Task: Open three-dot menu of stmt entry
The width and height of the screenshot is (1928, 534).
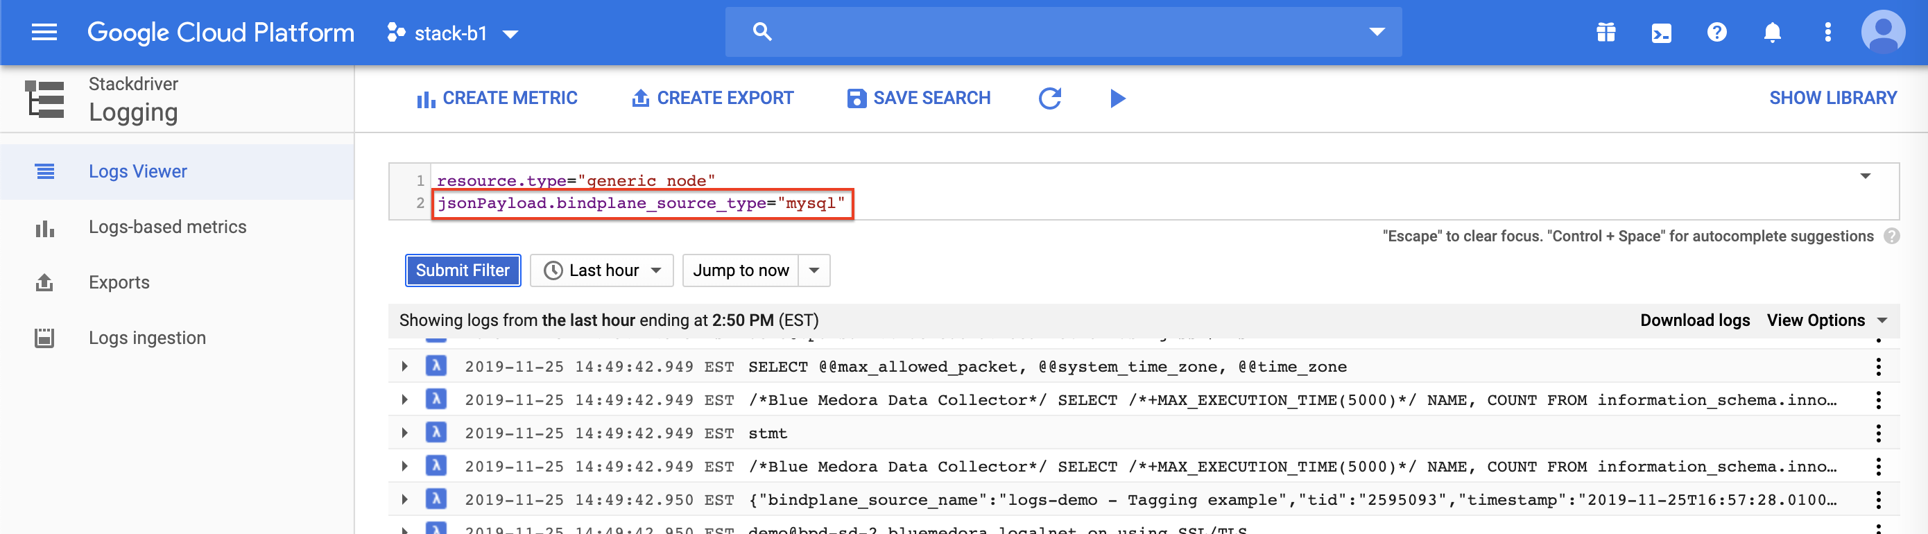Action: click(x=1878, y=433)
